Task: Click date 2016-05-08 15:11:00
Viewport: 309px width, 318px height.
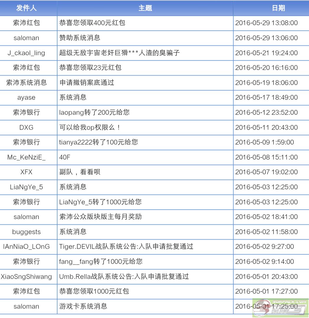Action: tap(267, 157)
